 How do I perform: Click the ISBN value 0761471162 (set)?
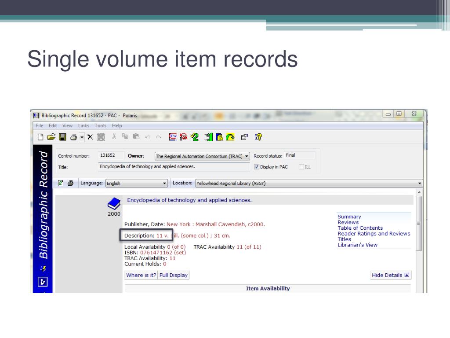pos(163,253)
